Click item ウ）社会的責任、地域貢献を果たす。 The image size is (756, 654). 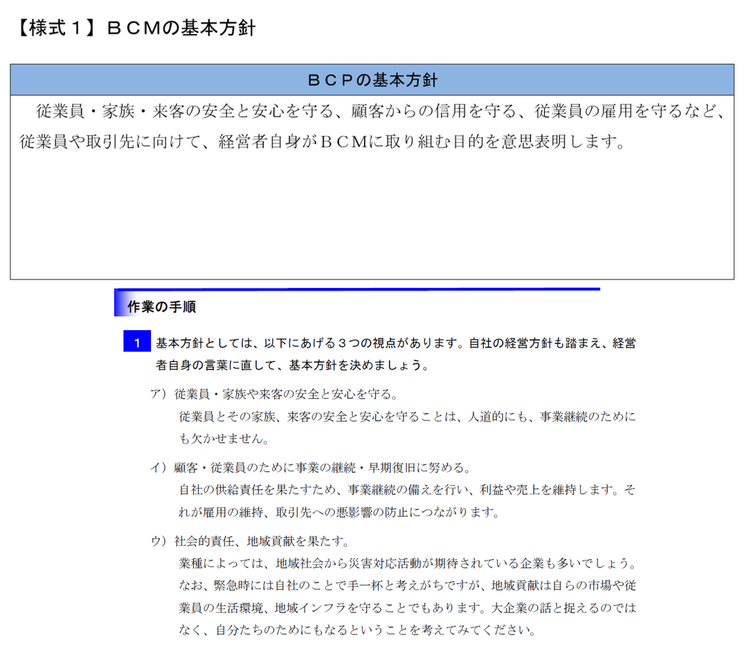click(x=251, y=541)
